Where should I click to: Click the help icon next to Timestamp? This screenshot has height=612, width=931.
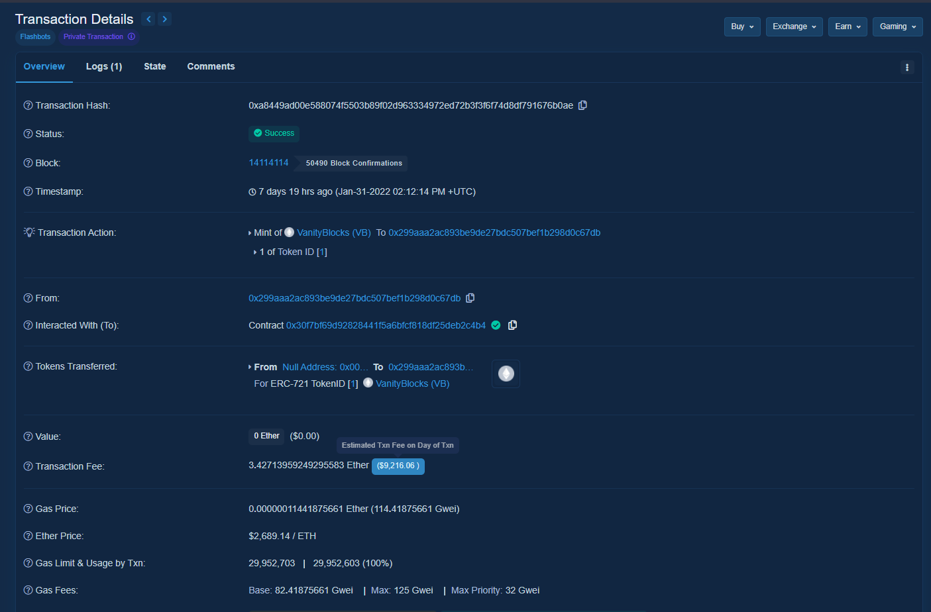(x=28, y=191)
